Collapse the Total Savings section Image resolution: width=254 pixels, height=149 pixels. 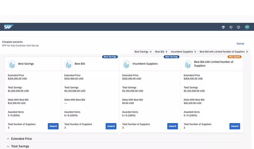tap(8, 146)
